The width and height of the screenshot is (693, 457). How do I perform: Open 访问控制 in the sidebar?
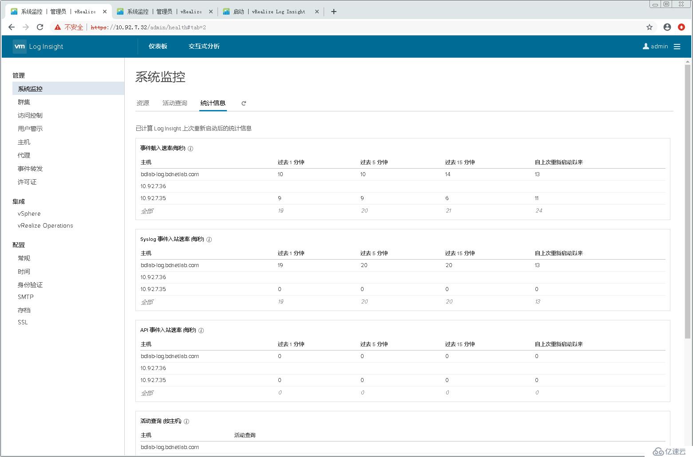tap(30, 115)
